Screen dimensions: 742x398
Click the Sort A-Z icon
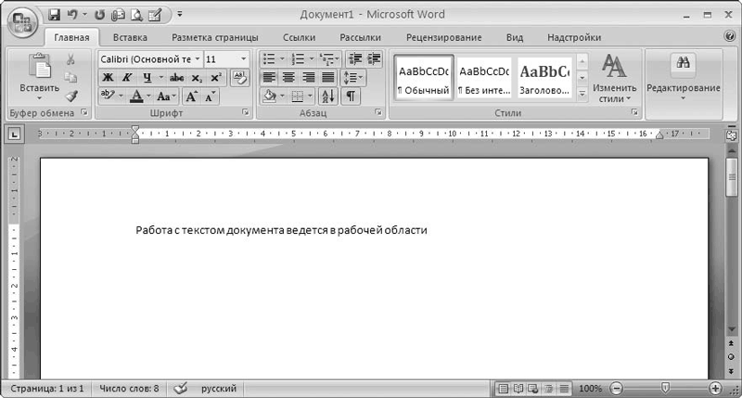pyautogui.click(x=329, y=96)
